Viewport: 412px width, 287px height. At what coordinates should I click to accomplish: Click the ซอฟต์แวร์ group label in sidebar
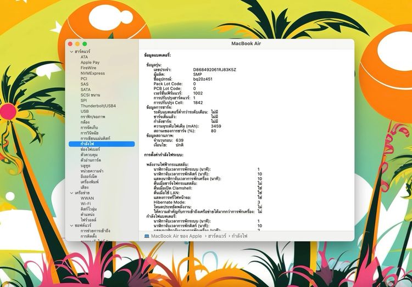pos(83,226)
